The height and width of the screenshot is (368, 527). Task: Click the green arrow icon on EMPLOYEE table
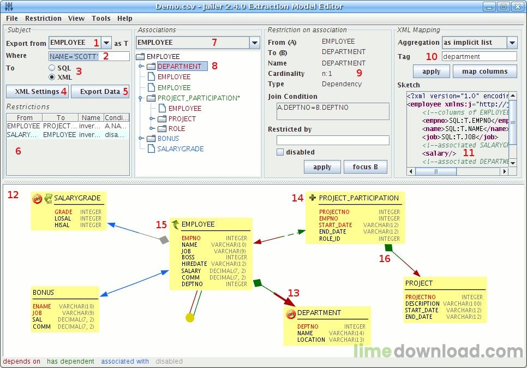click(x=176, y=224)
